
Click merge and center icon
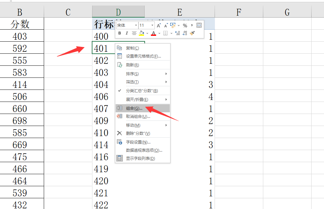pyautogui.click(x=199, y=25)
